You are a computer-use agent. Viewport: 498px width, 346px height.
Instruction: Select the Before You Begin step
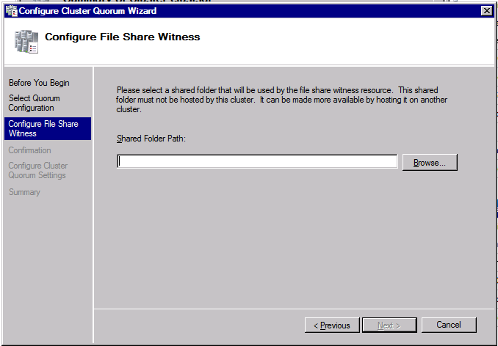pos(39,83)
